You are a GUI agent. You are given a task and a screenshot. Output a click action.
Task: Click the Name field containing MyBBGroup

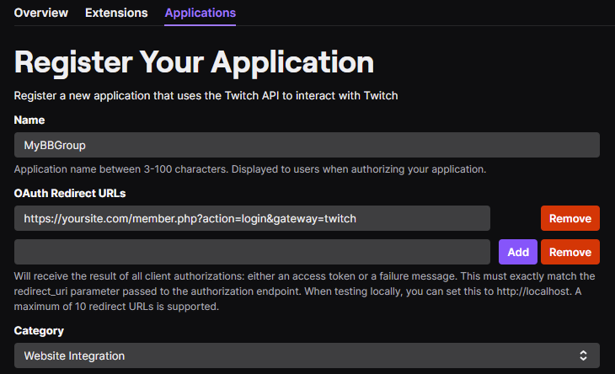(x=307, y=145)
